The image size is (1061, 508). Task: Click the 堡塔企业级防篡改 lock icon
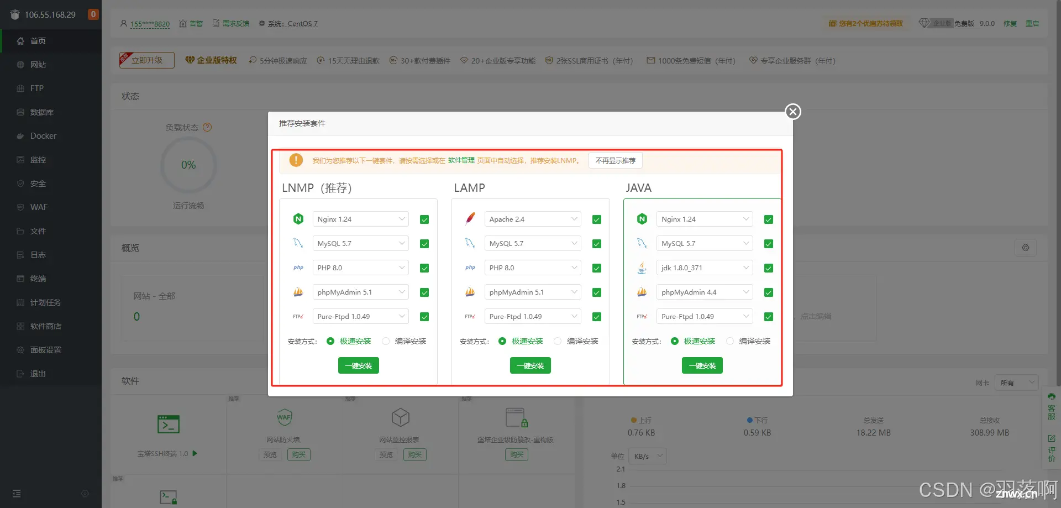[x=517, y=418]
